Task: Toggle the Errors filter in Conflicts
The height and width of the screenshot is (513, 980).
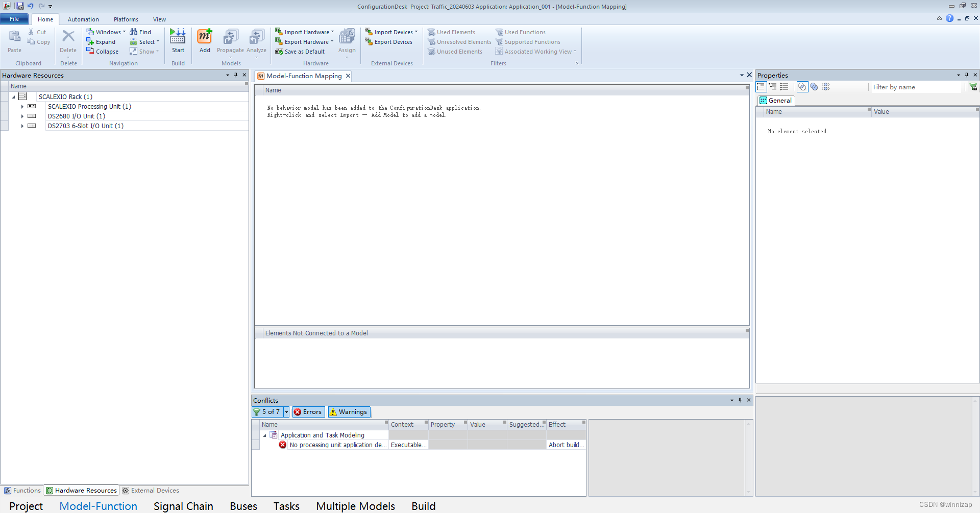Action: tap(308, 411)
